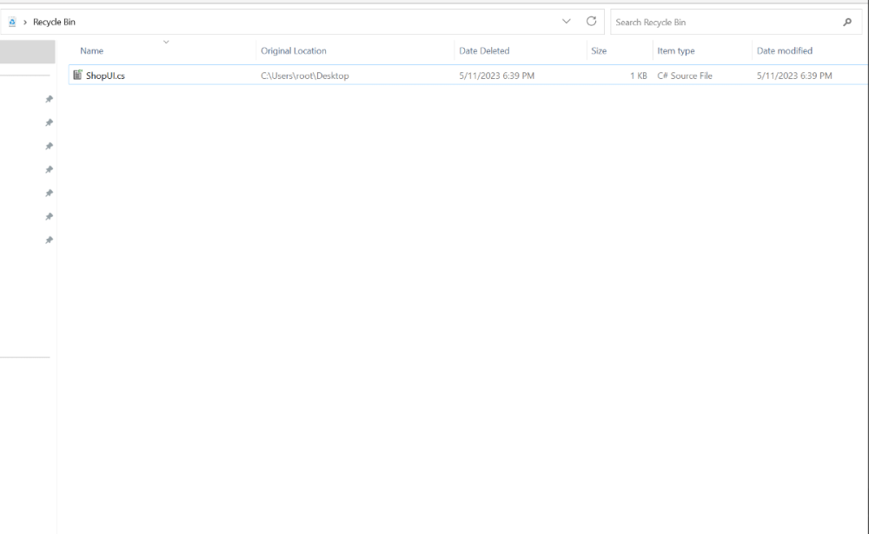This screenshot has height=534, width=869.
Task: Sort by Date modified column header
Action: pos(785,51)
